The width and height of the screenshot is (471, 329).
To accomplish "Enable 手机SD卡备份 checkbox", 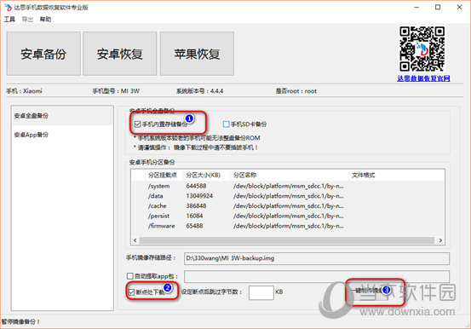I will 227,124.
